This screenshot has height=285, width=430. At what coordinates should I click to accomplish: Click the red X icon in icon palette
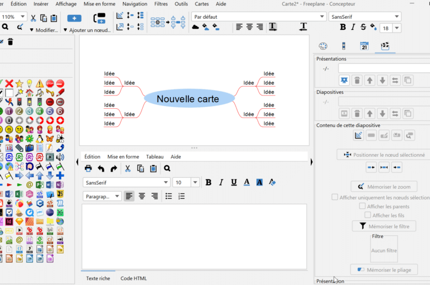point(9,83)
